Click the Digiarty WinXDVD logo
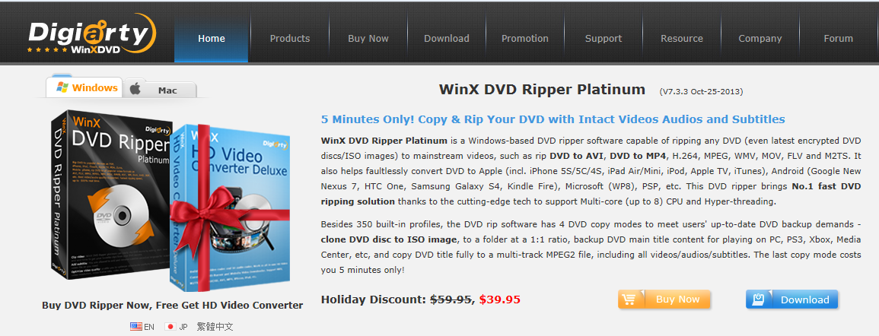 pos(92,35)
